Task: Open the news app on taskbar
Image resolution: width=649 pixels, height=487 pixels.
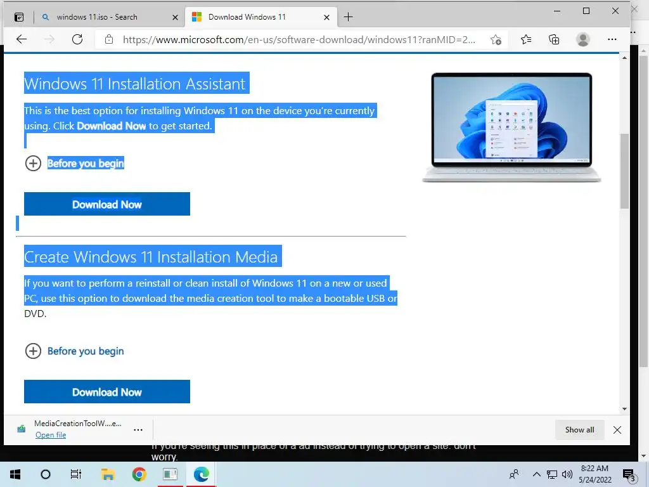Action: [x=170, y=474]
